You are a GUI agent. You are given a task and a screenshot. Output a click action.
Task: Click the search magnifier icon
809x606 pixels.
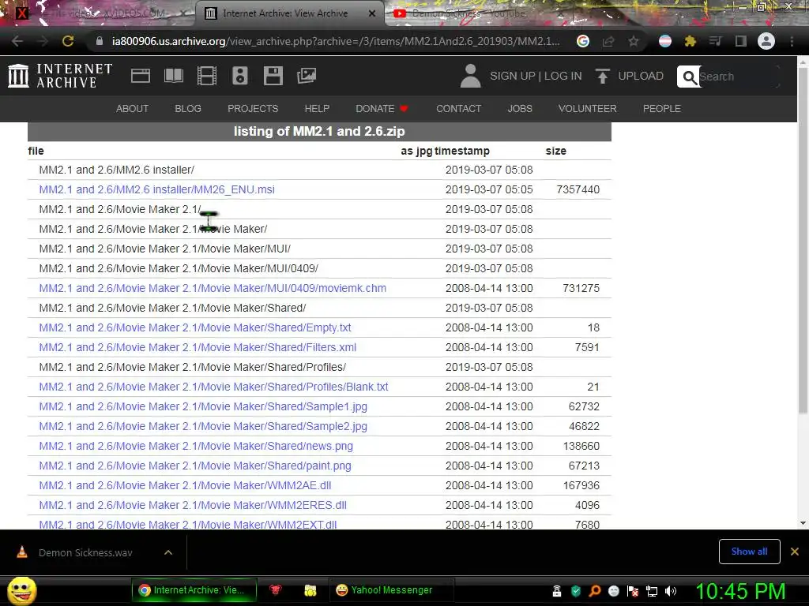[x=689, y=77]
